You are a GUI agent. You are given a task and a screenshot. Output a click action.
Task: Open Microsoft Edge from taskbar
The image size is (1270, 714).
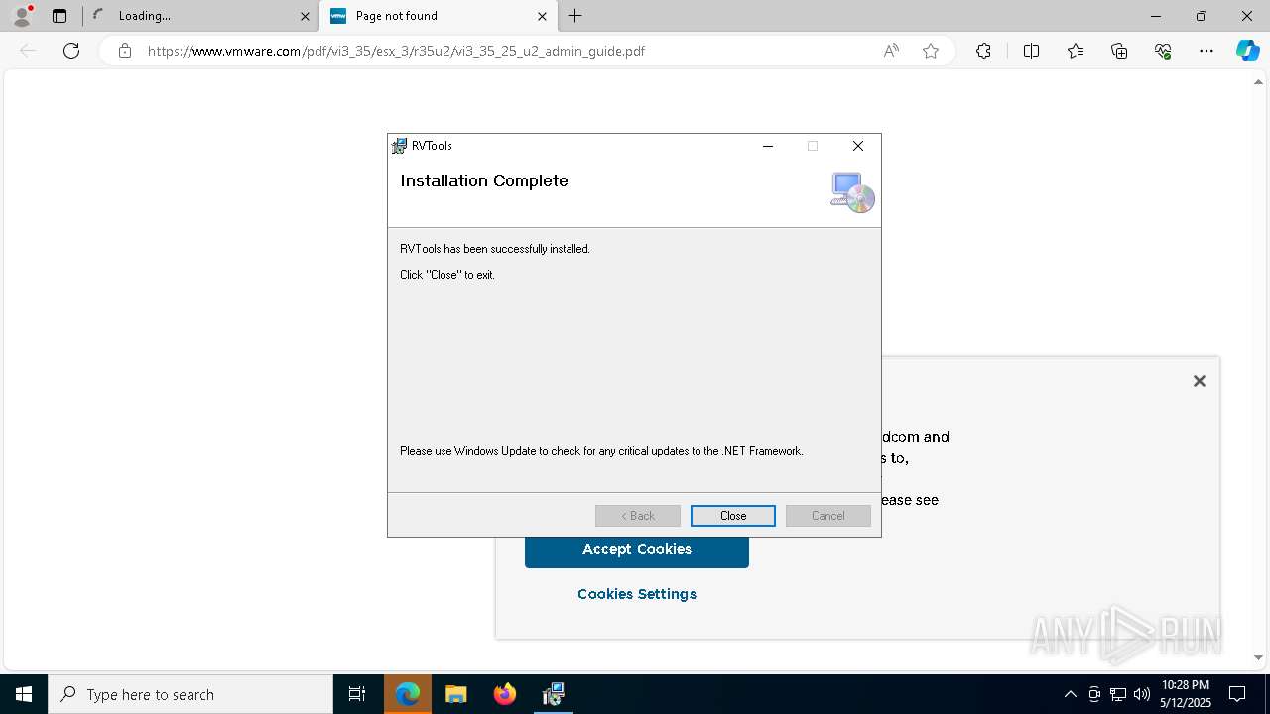[408, 694]
